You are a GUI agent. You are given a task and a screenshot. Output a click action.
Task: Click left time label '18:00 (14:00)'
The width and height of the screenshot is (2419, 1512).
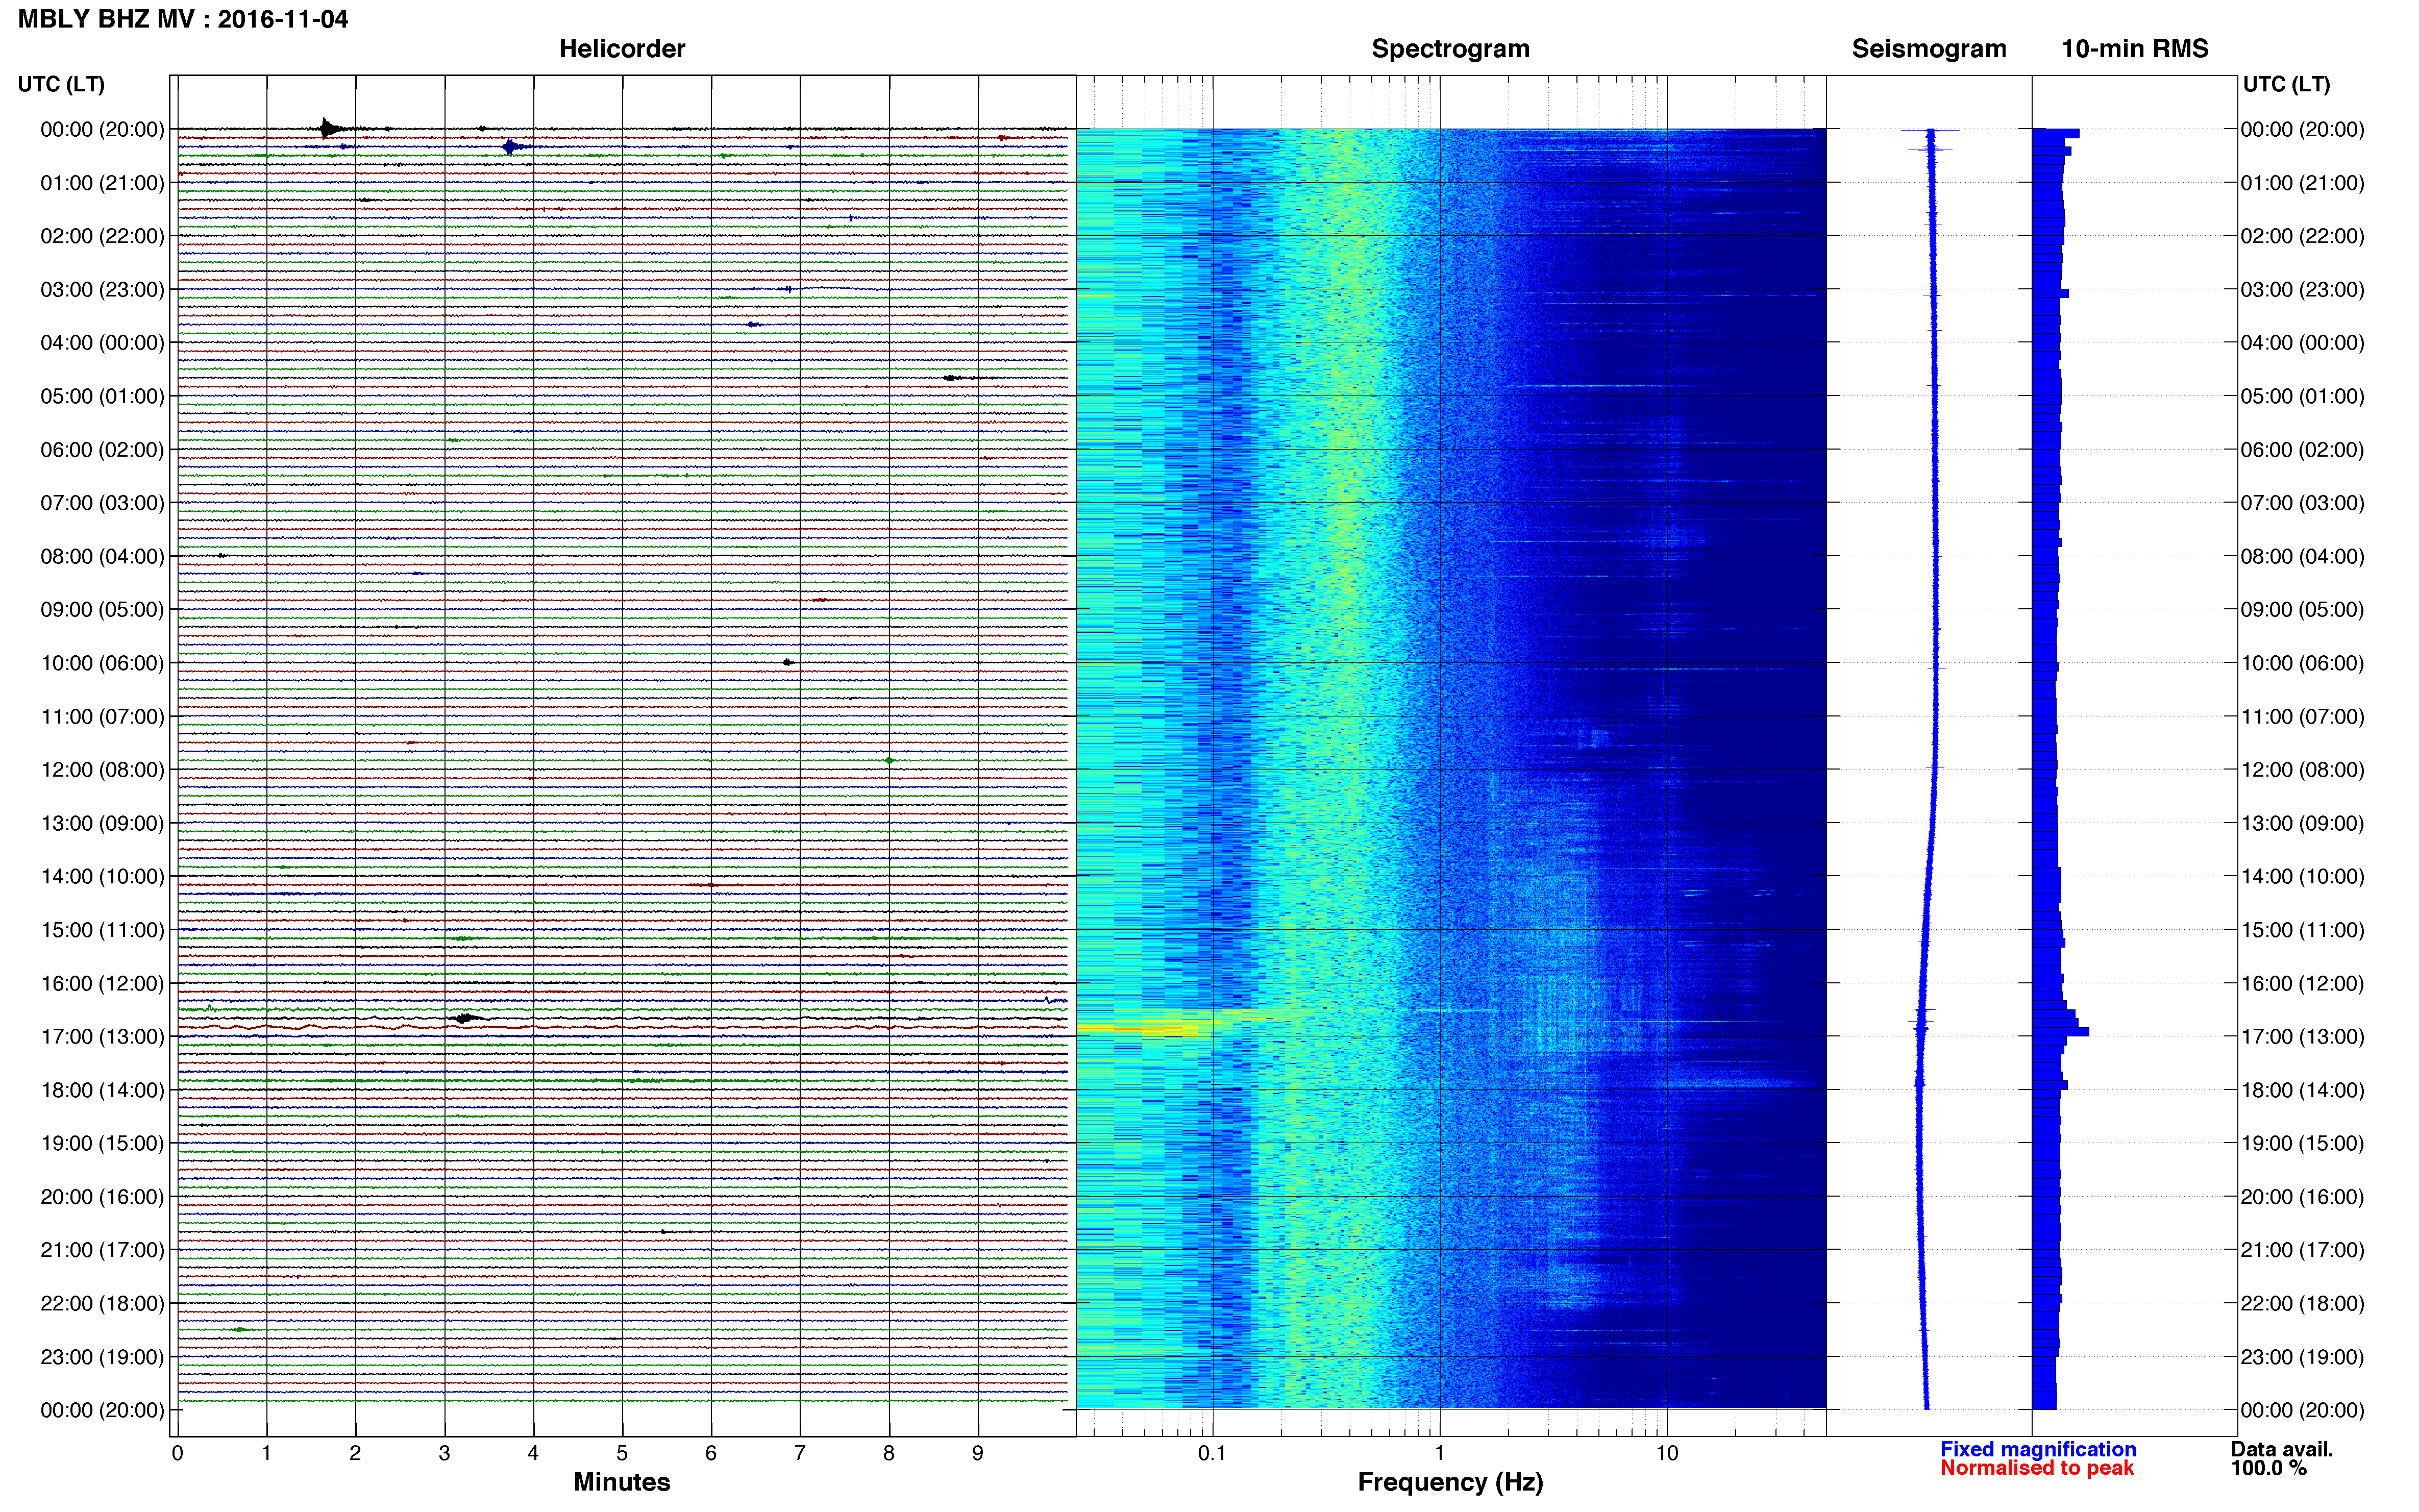point(102,1090)
